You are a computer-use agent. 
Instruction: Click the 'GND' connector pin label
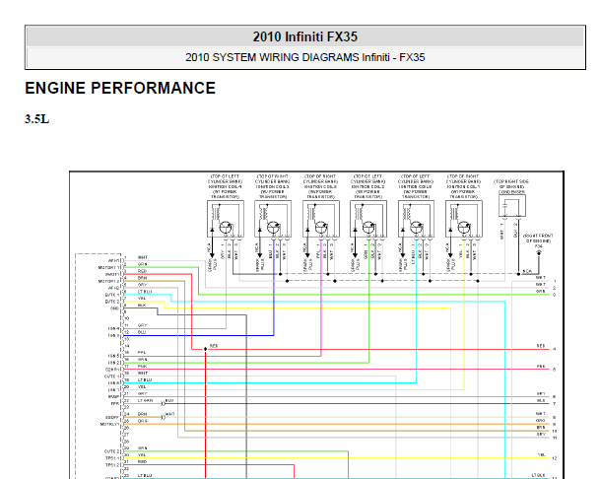tap(115, 308)
